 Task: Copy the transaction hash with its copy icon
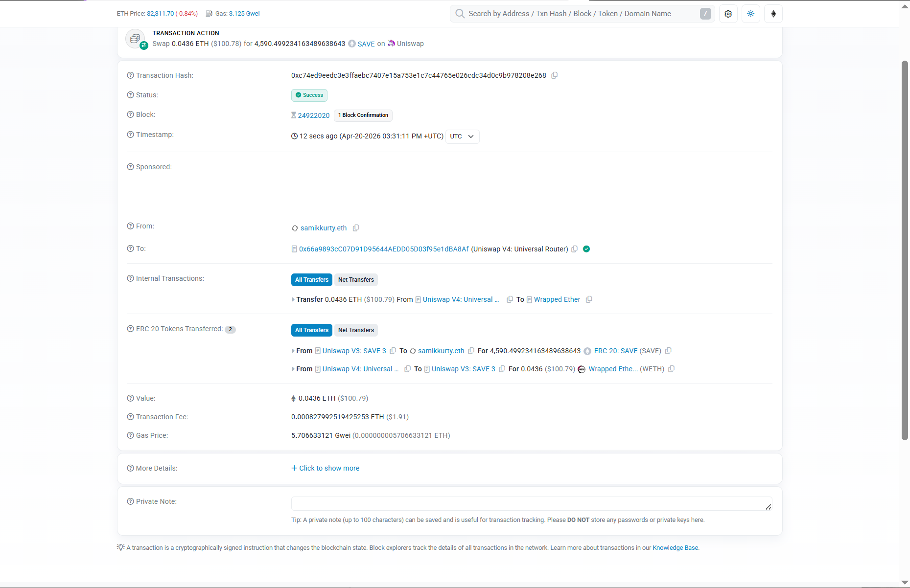[554, 75]
